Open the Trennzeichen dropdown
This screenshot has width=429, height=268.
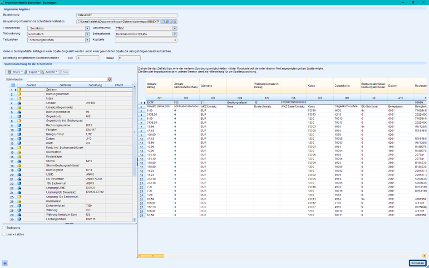[87, 29]
